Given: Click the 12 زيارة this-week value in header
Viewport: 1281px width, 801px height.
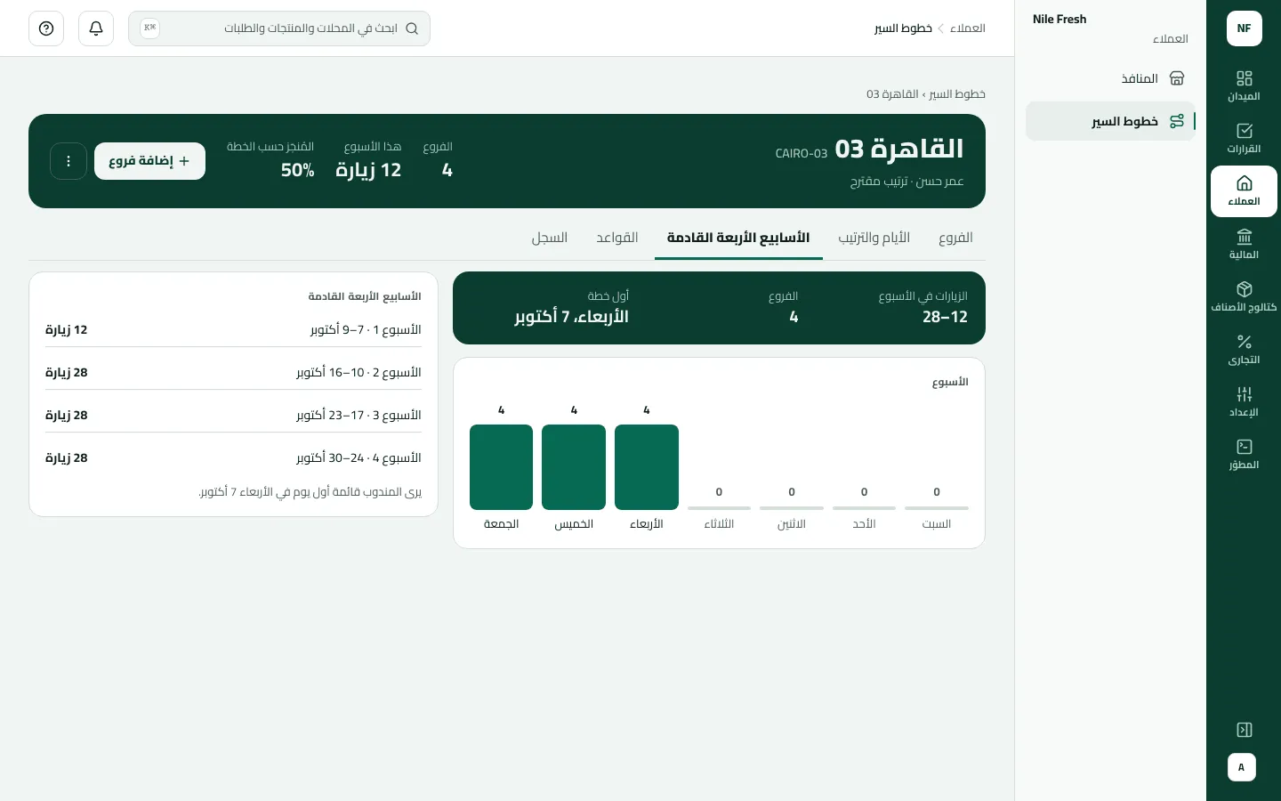Looking at the screenshot, I should 368,170.
